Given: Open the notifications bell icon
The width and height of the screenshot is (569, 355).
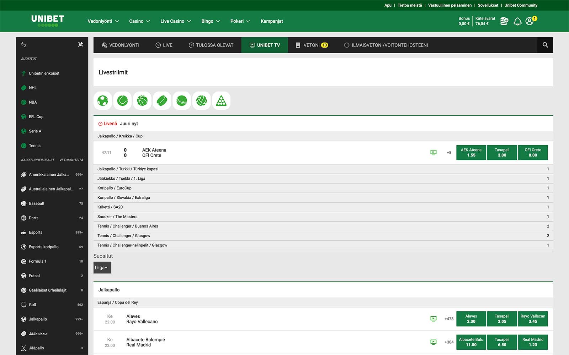Looking at the screenshot, I should click(x=517, y=21).
